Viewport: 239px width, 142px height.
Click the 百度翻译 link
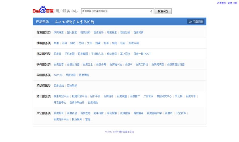click(138, 113)
